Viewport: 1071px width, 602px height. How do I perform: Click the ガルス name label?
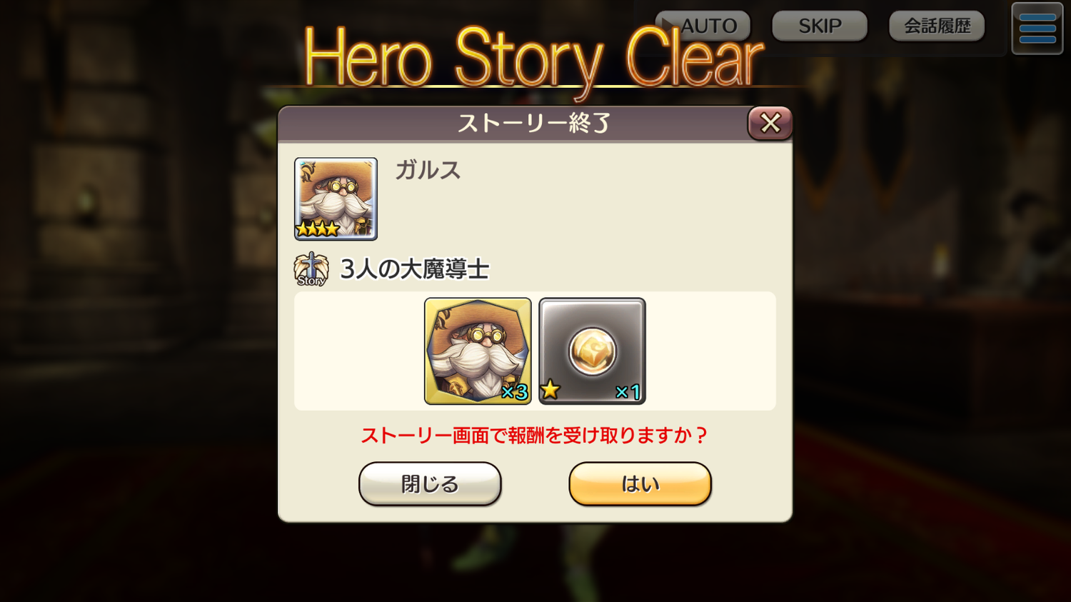[428, 170]
